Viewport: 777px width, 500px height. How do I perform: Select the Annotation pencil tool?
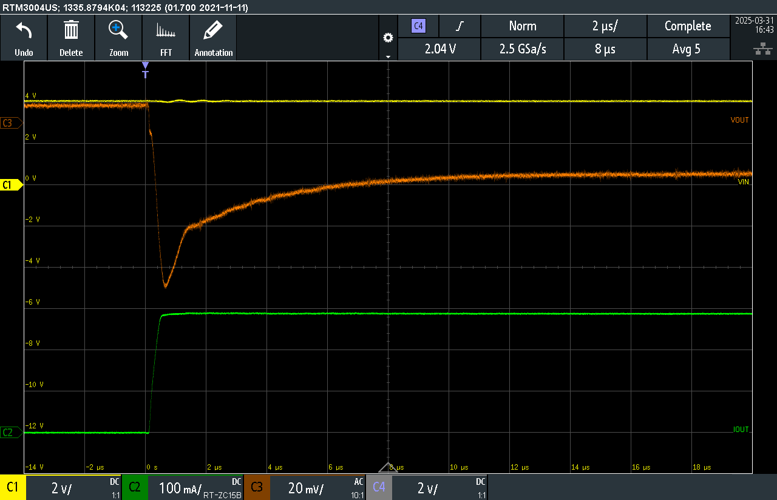click(213, 30)
